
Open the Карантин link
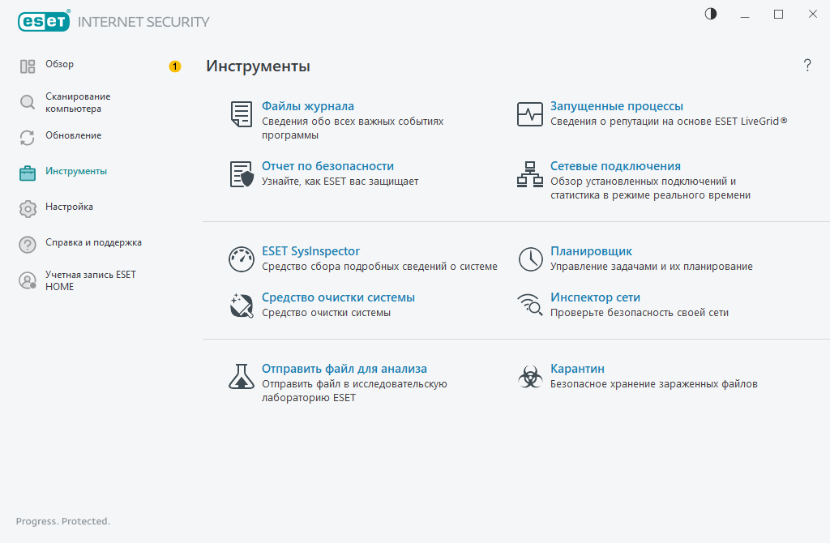click(577, 369)
